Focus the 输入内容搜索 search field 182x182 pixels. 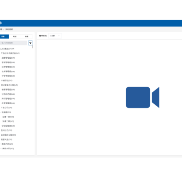click(13, 43)
